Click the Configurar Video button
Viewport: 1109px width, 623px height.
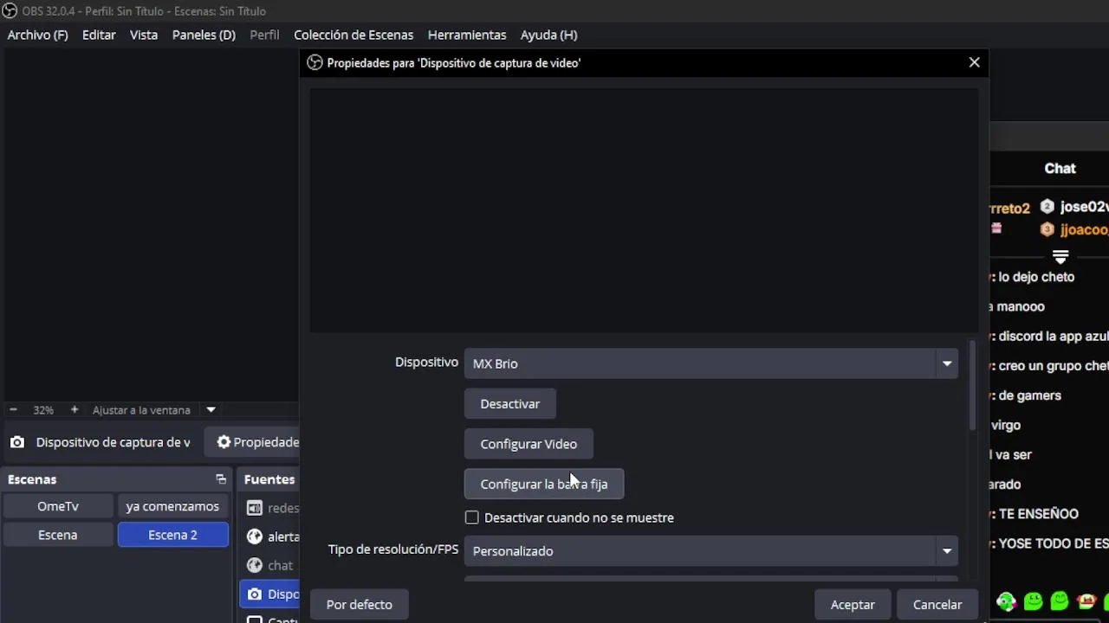tap(529, 444)
